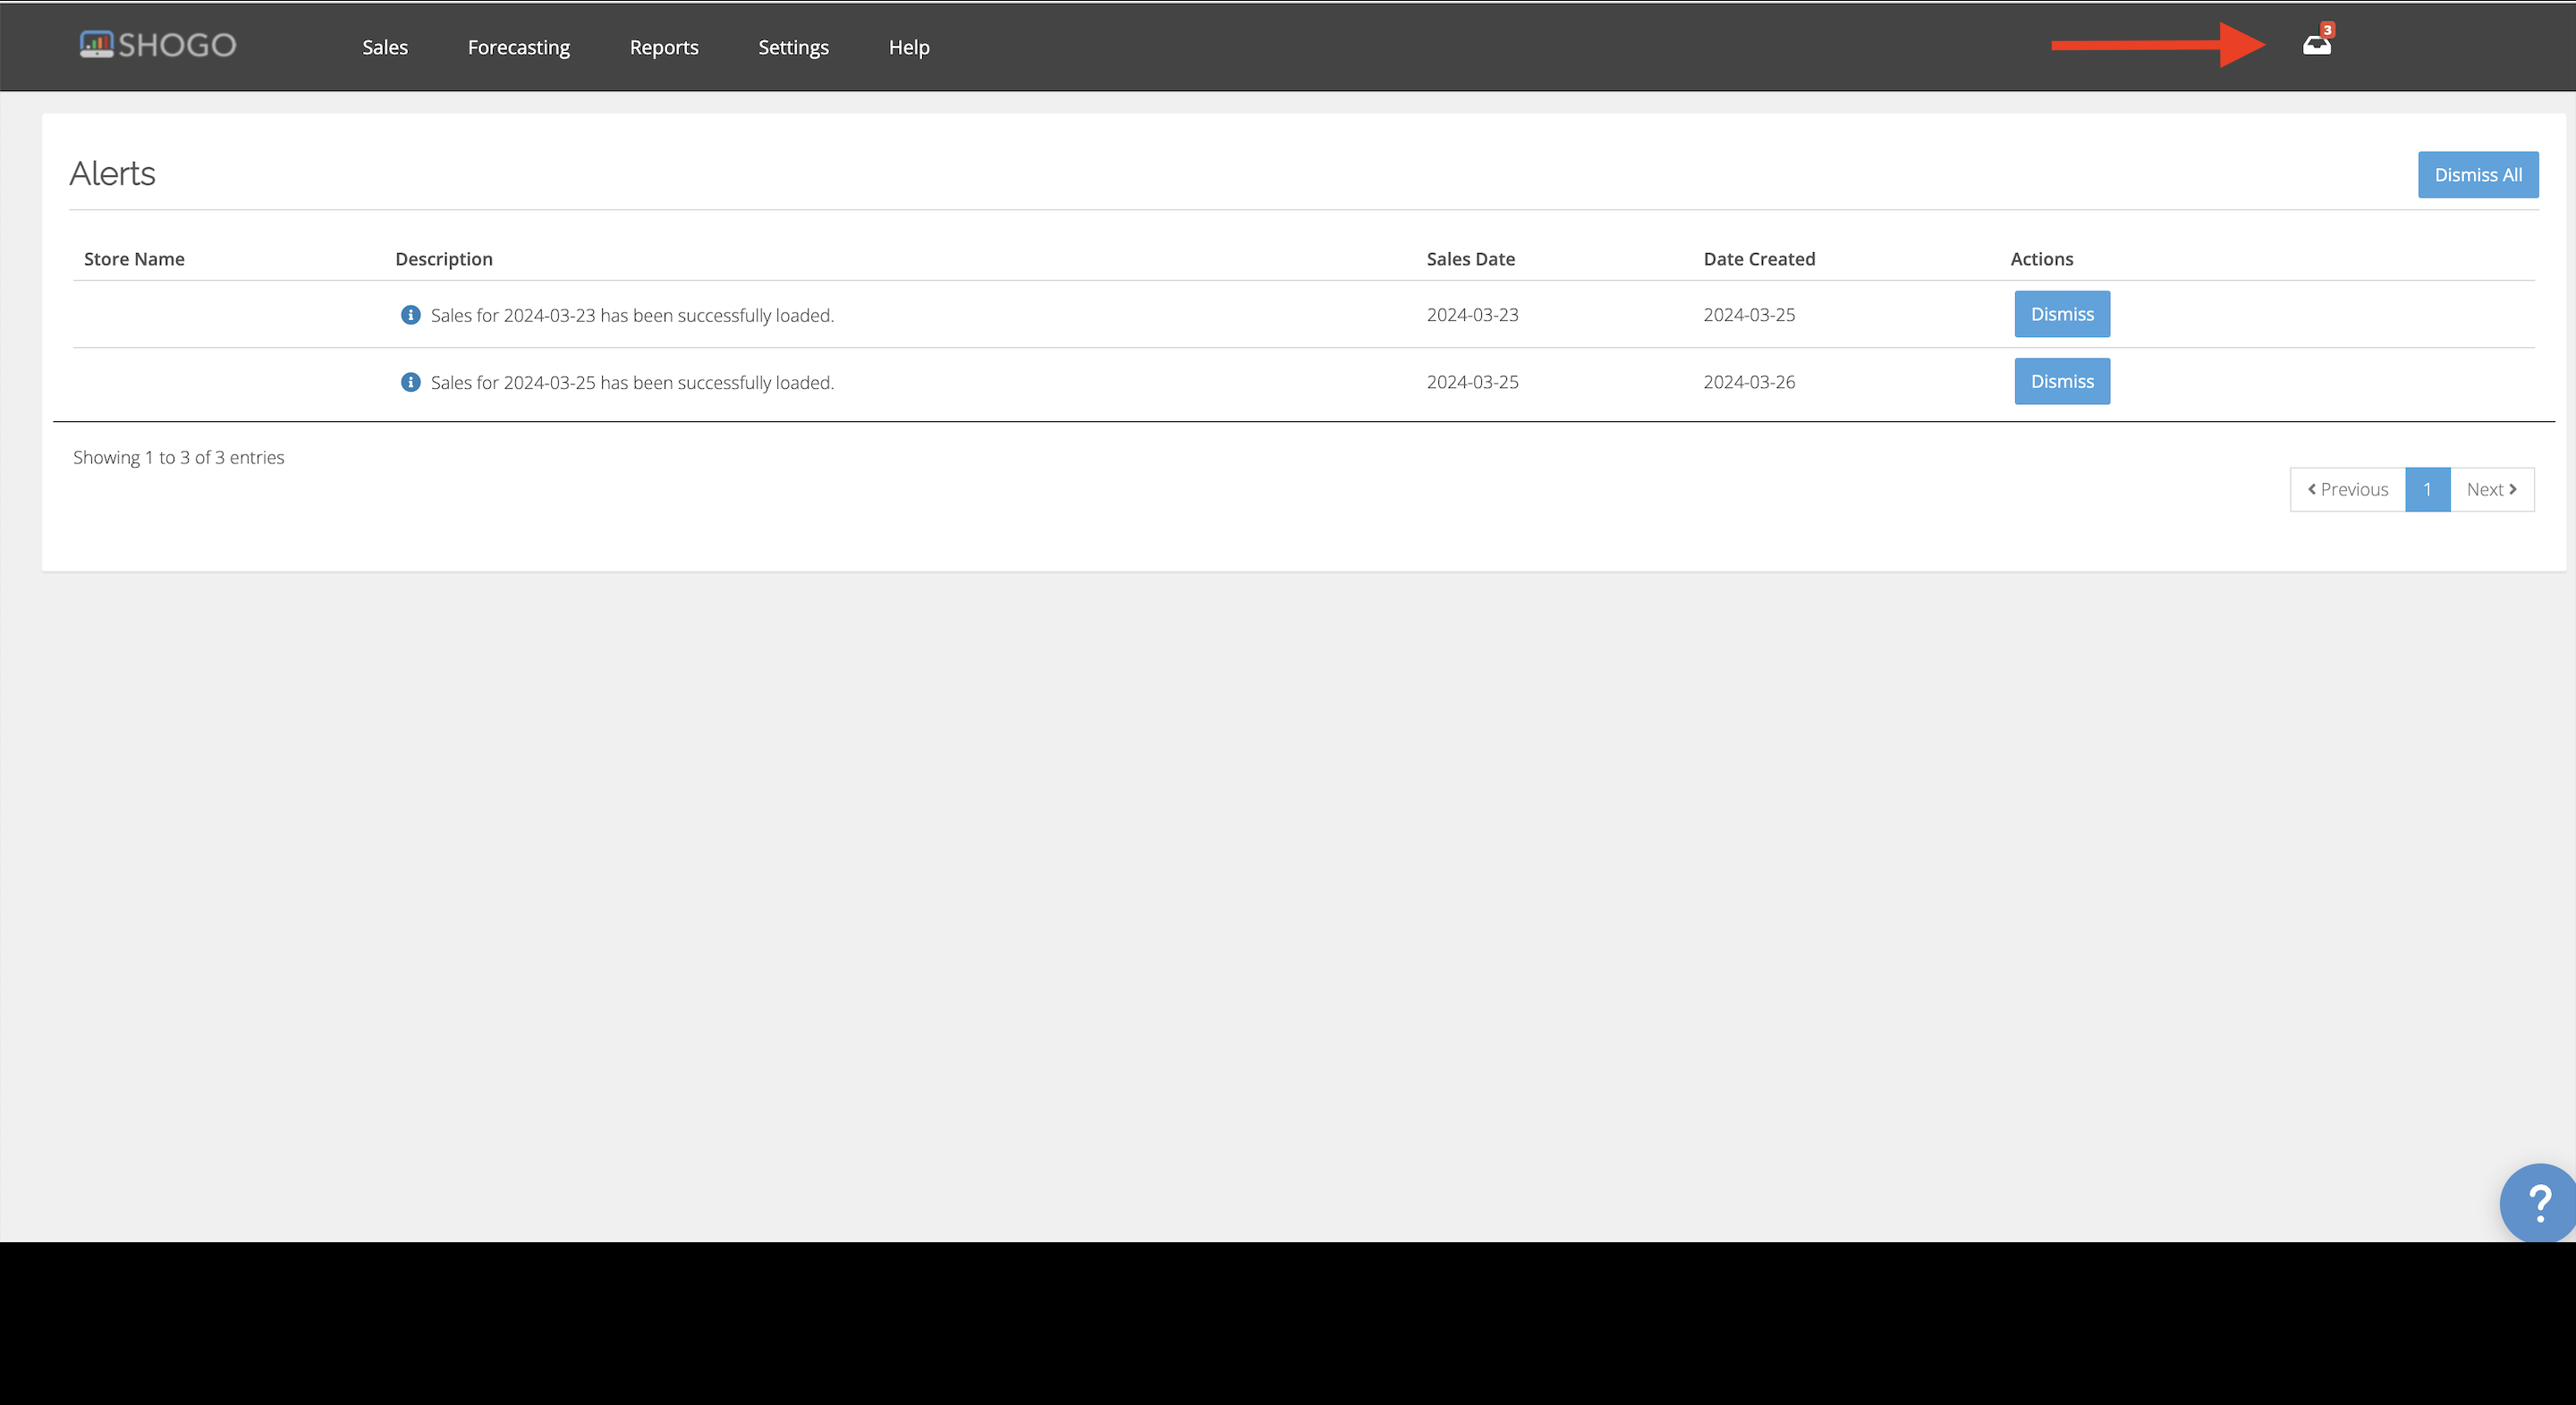The image size is (2576, 1405).
Task: Click 'Sales for 2024-03-23 has been successfully loaded.'
Action: [632, 315]
